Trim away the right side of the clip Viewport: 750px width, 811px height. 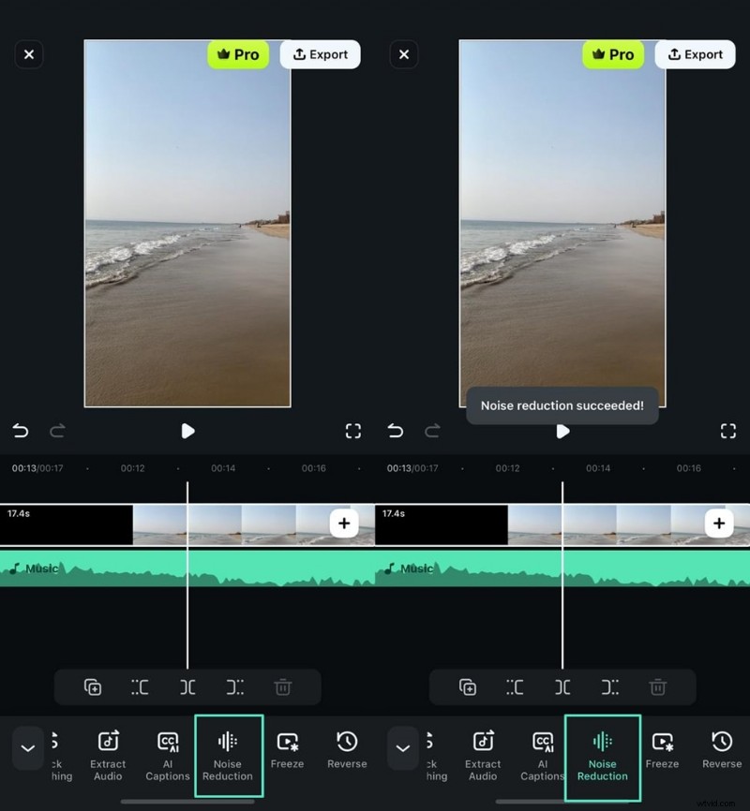[235, 686]
